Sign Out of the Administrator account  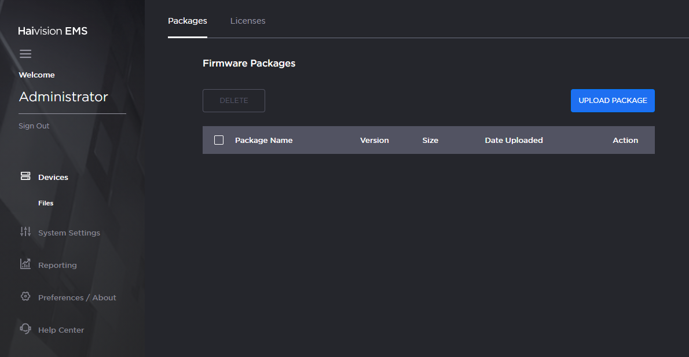(34, 126)
